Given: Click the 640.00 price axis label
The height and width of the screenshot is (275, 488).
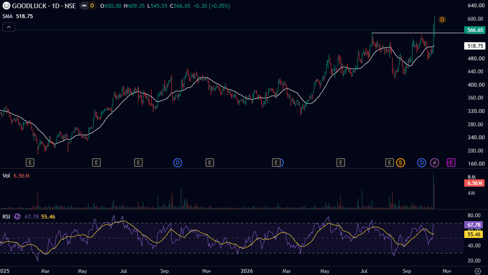Looking at the screenshot, I should (x=476, y=5).
